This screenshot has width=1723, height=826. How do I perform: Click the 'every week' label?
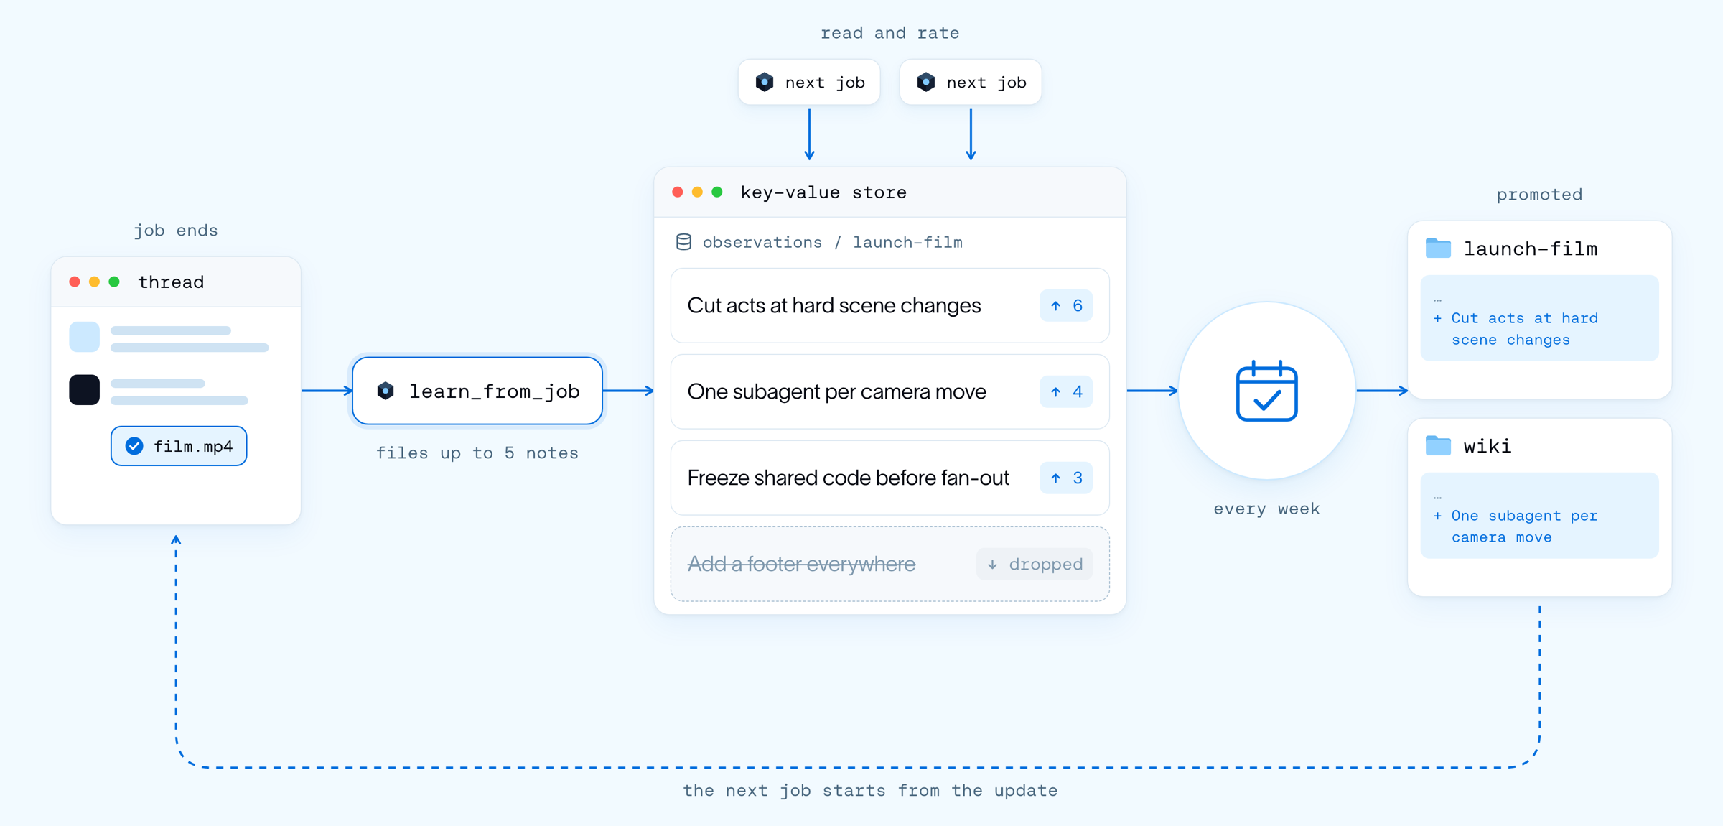pos(1266,509)
